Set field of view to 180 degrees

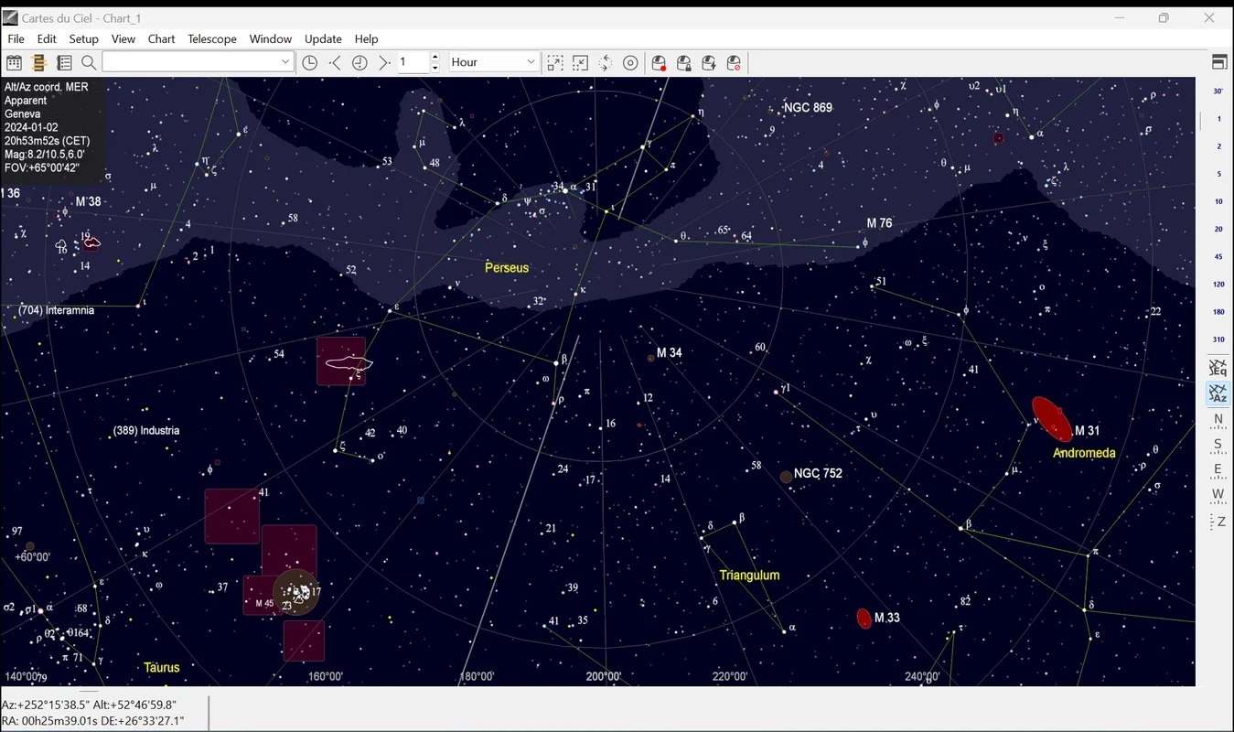(1218, 312)
